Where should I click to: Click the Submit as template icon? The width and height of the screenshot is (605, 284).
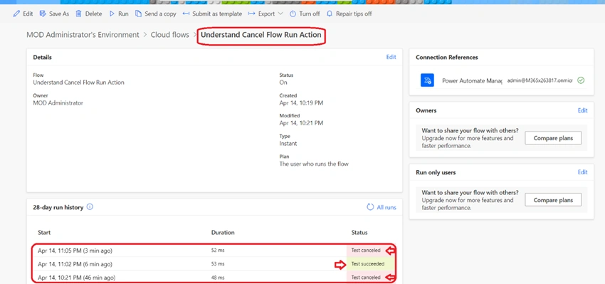pos(186,14)
